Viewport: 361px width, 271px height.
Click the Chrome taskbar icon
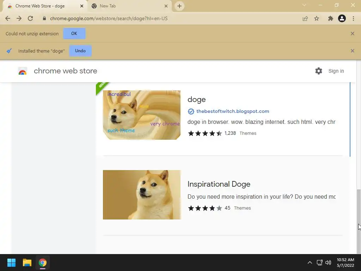point(43,263)
